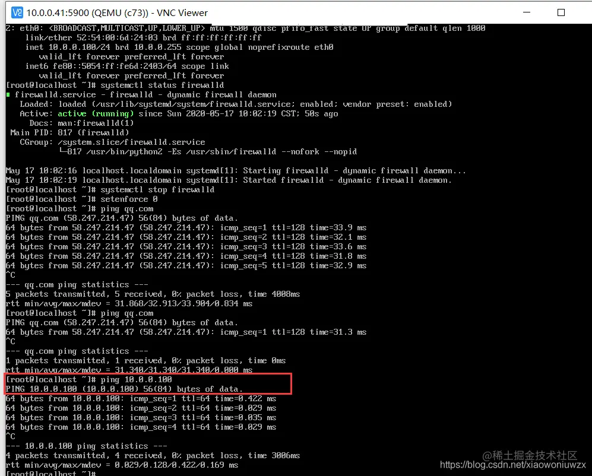Image resolution: width=592 pixels, height=476 pixels.
Task: Click the 'Started firewalld - dynamic firewall daemon.' log line
Action: tap(229, 180)
